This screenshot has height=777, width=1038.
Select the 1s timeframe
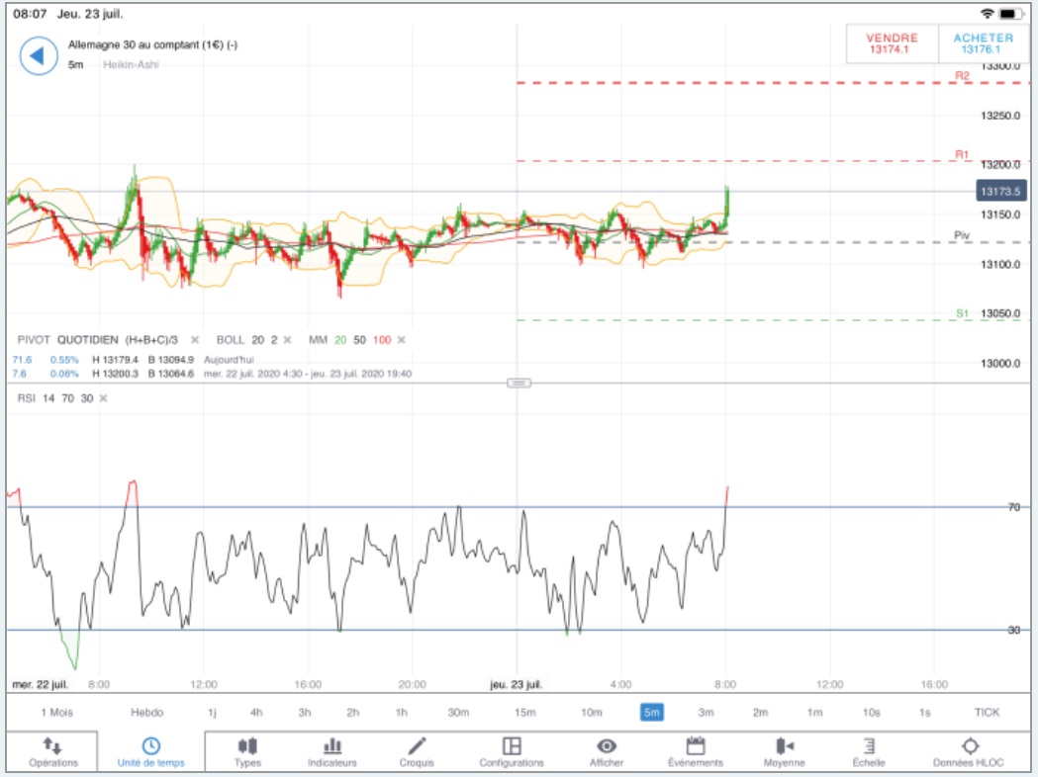[925, 712]
